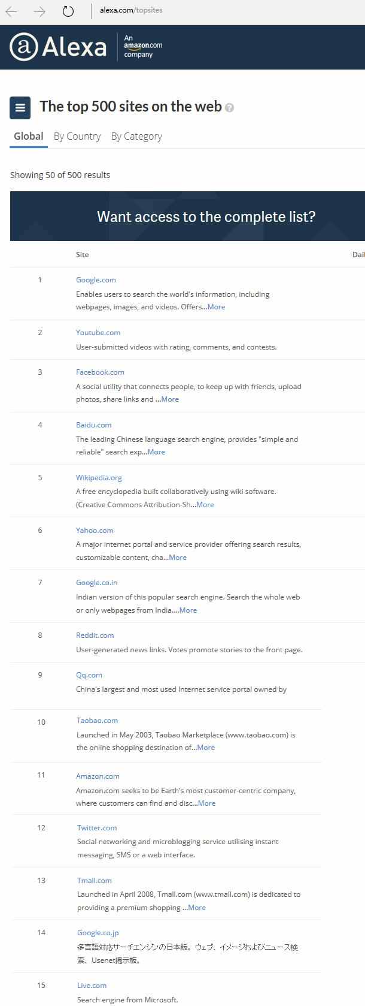The image size is (365, 1006).
Task: Reload the page with refresh icon
Action: (68, 11)
